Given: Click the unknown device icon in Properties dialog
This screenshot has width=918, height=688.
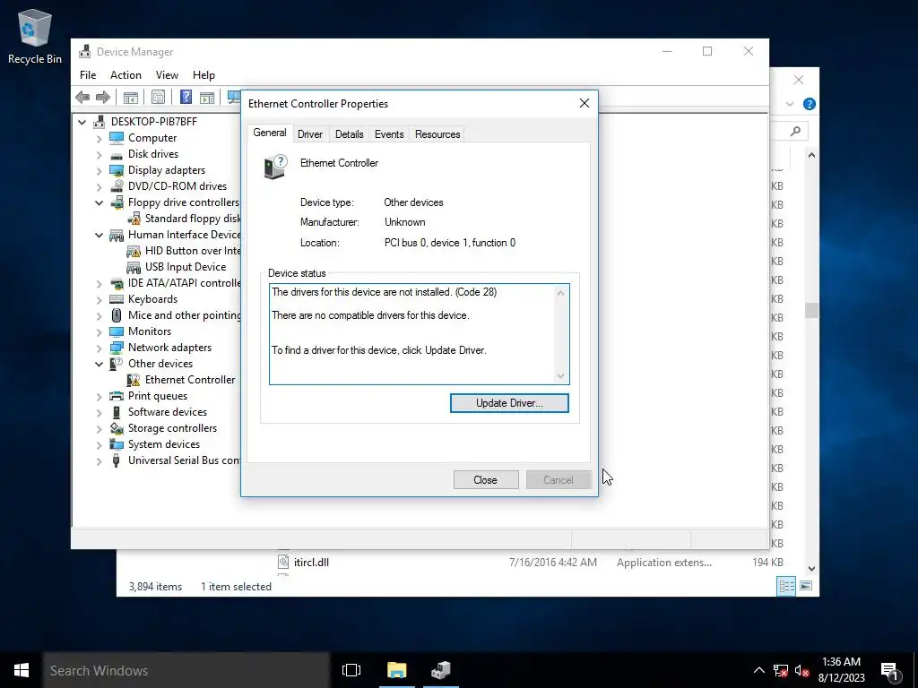Looking at the screenshot, I should 276,168.
